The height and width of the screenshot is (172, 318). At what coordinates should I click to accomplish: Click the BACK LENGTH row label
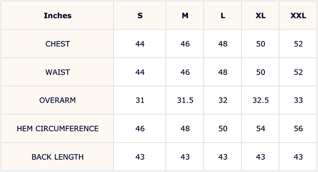coord(58,157)
